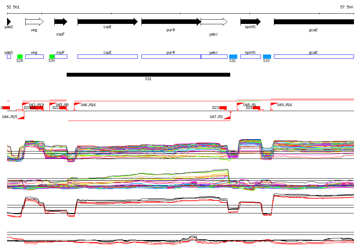The height and width of the screenshot is (251, 361).
Task: Select the 'D22' terminator label
Action: pos(56,108)
